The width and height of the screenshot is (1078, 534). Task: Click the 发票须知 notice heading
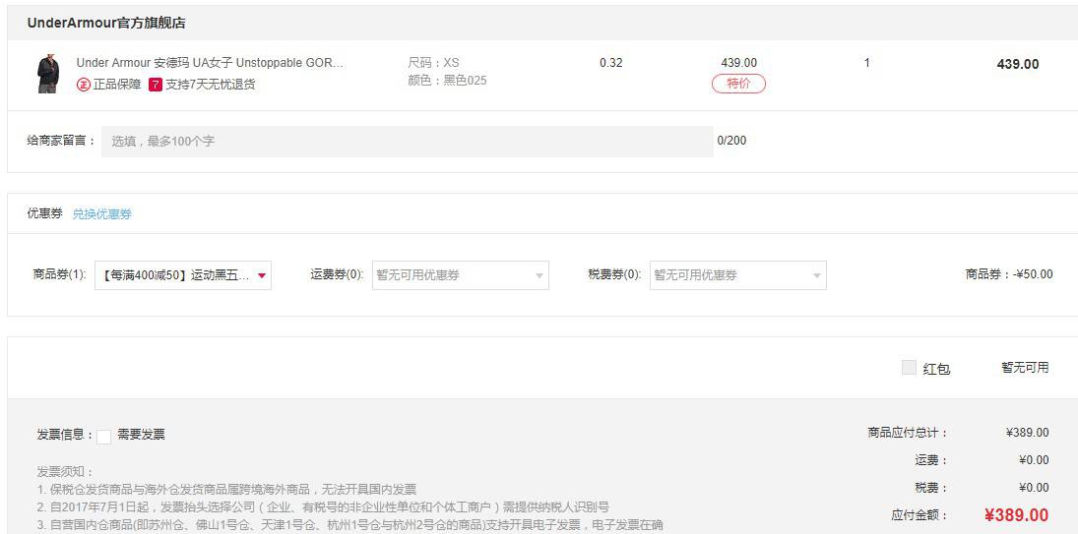coord(65,472)
